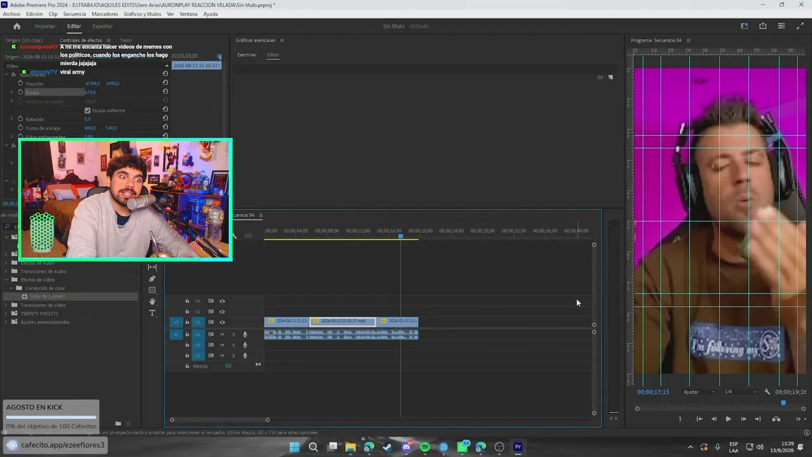Open the Edición menu
The image size is (812, 457).
(x=34, y=14)
